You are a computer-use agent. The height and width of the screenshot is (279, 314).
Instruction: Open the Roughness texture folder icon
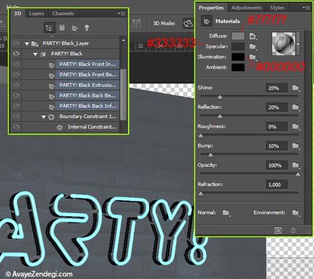tap(296, 127)
